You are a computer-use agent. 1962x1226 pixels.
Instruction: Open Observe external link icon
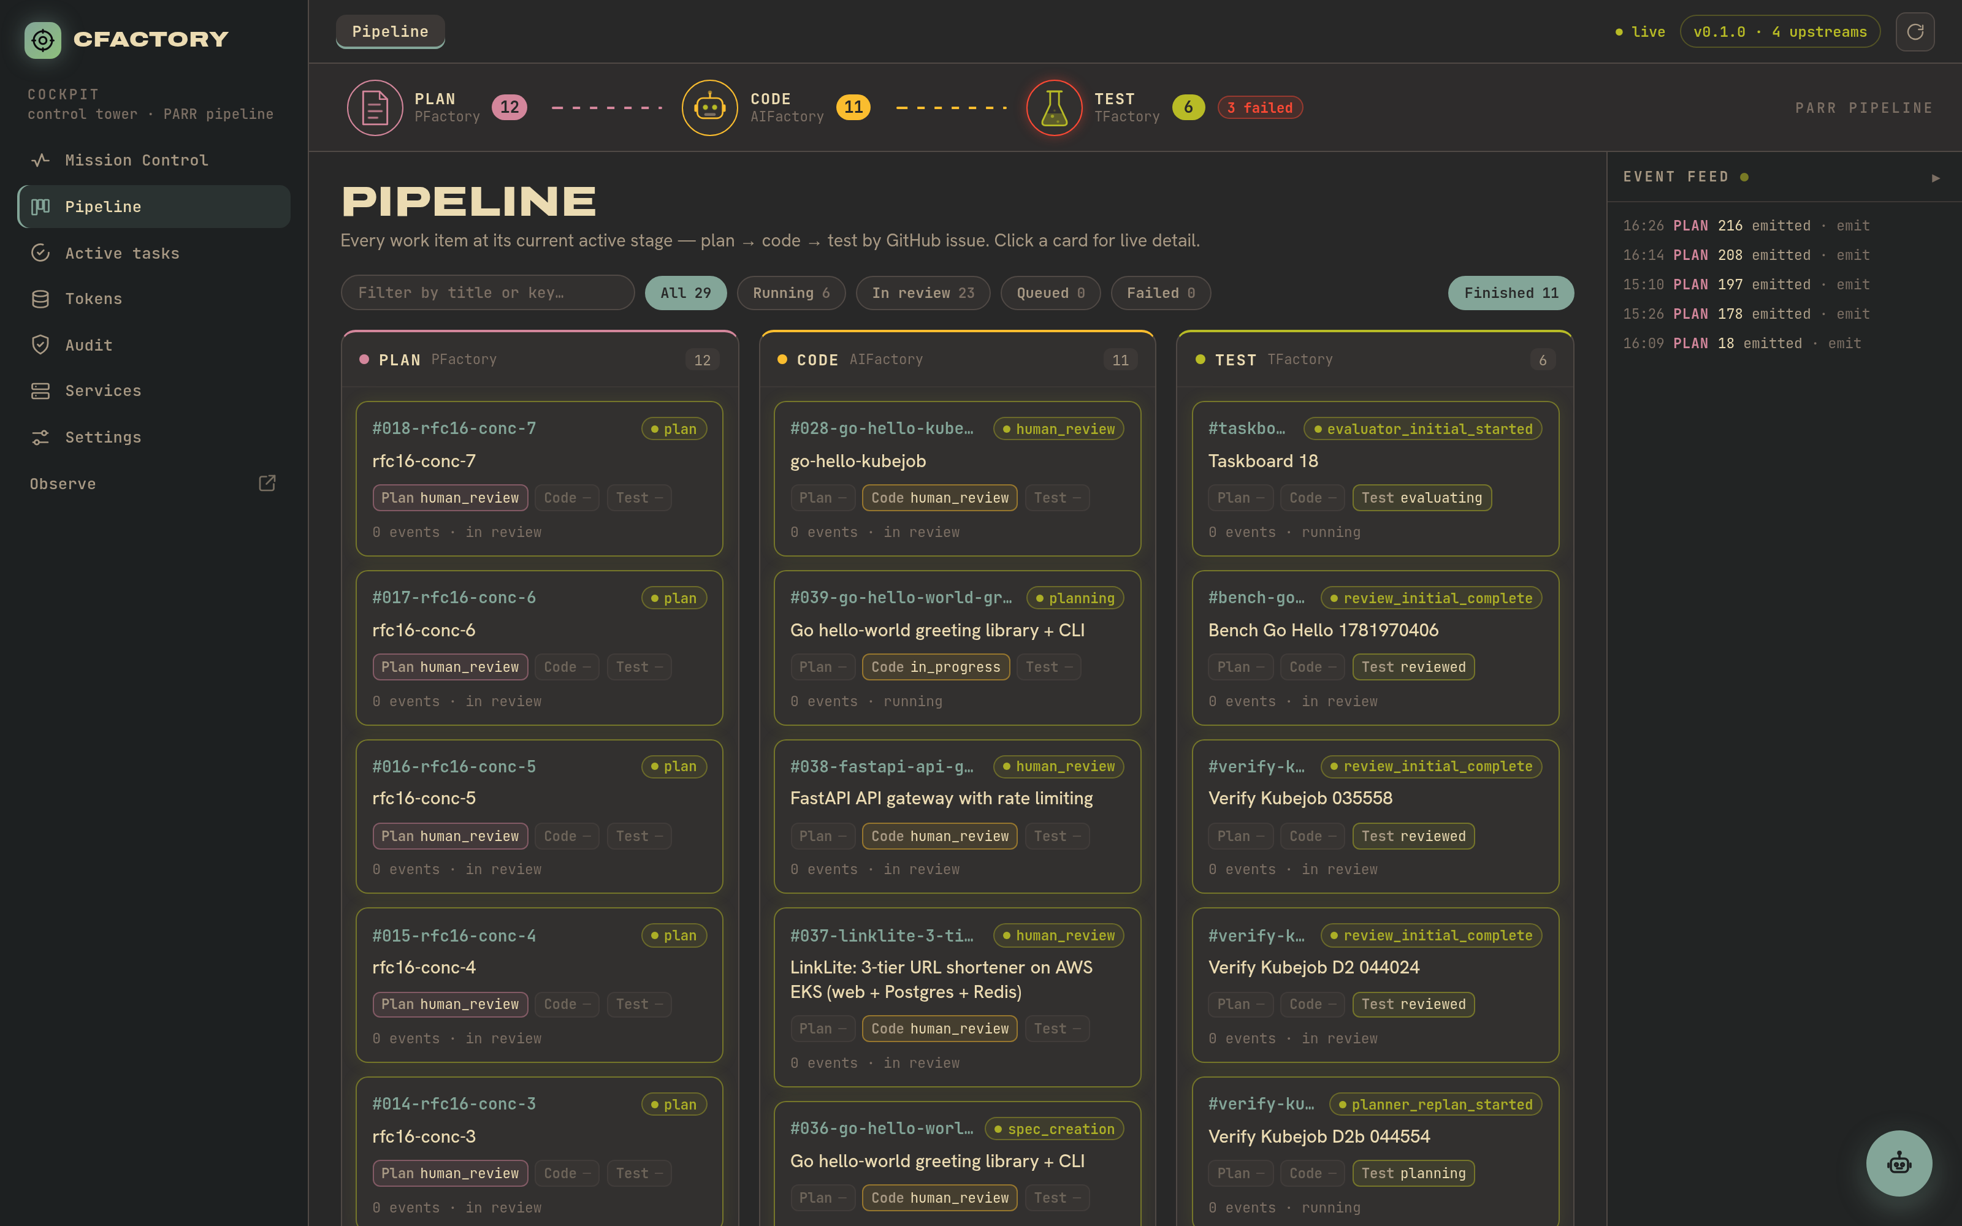tap(267, 483)
